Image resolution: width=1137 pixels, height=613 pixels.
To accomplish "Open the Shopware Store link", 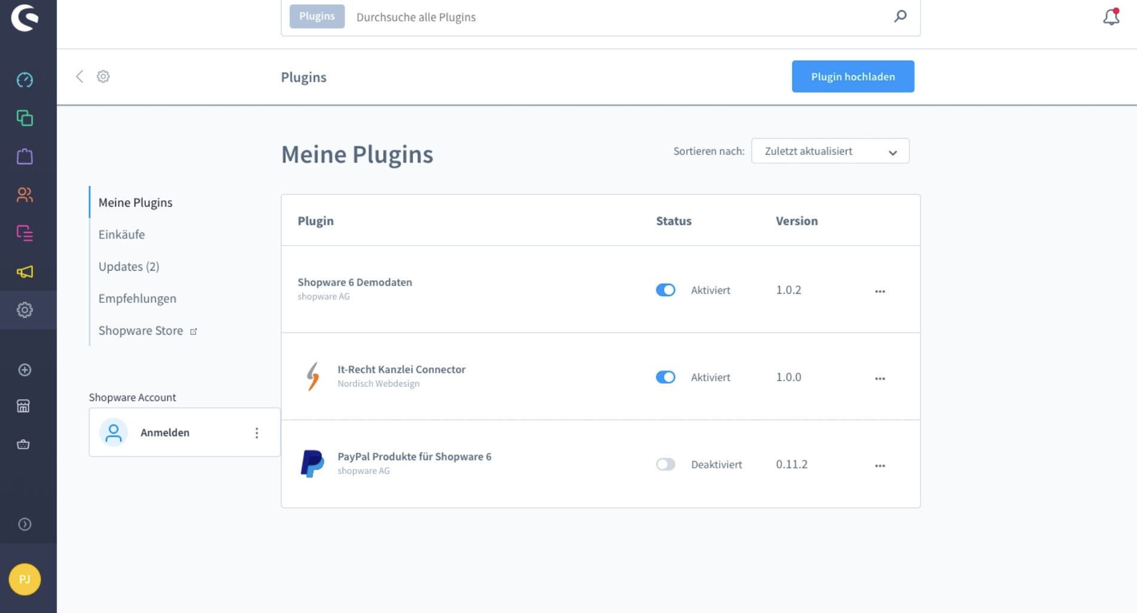I will click(148, 330).
